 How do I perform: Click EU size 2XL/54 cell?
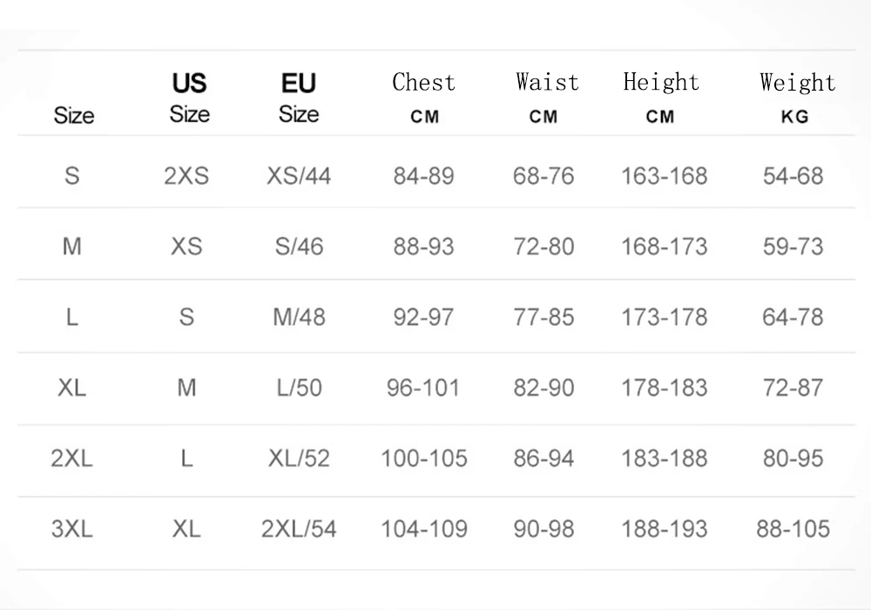point(299,529)
